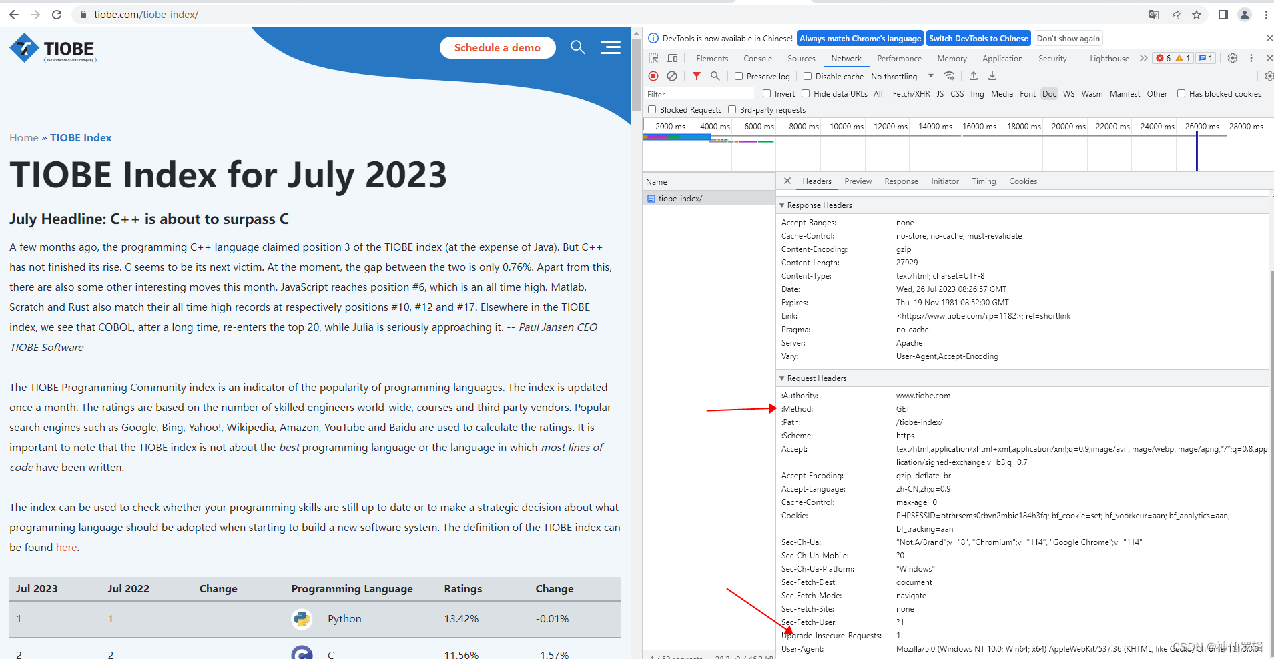The image size is (1274, 659).
Task: Stop recording the network log
Action: click(653, 76)
